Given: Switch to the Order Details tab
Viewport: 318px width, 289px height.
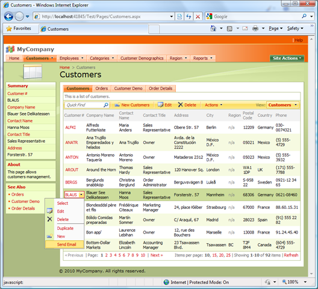Looking at the screenshot, I should pos(160,89).
